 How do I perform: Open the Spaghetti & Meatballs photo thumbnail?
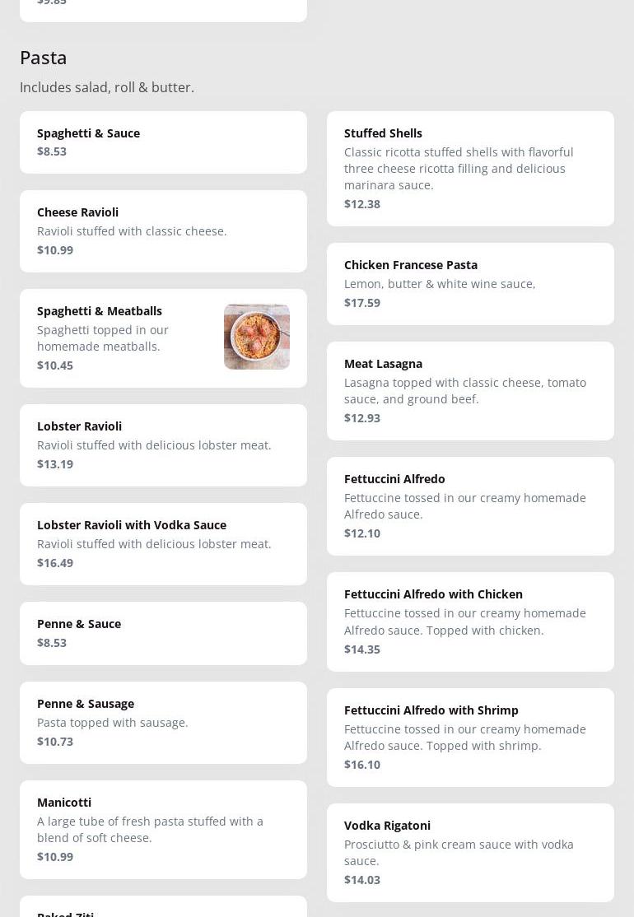256,337
